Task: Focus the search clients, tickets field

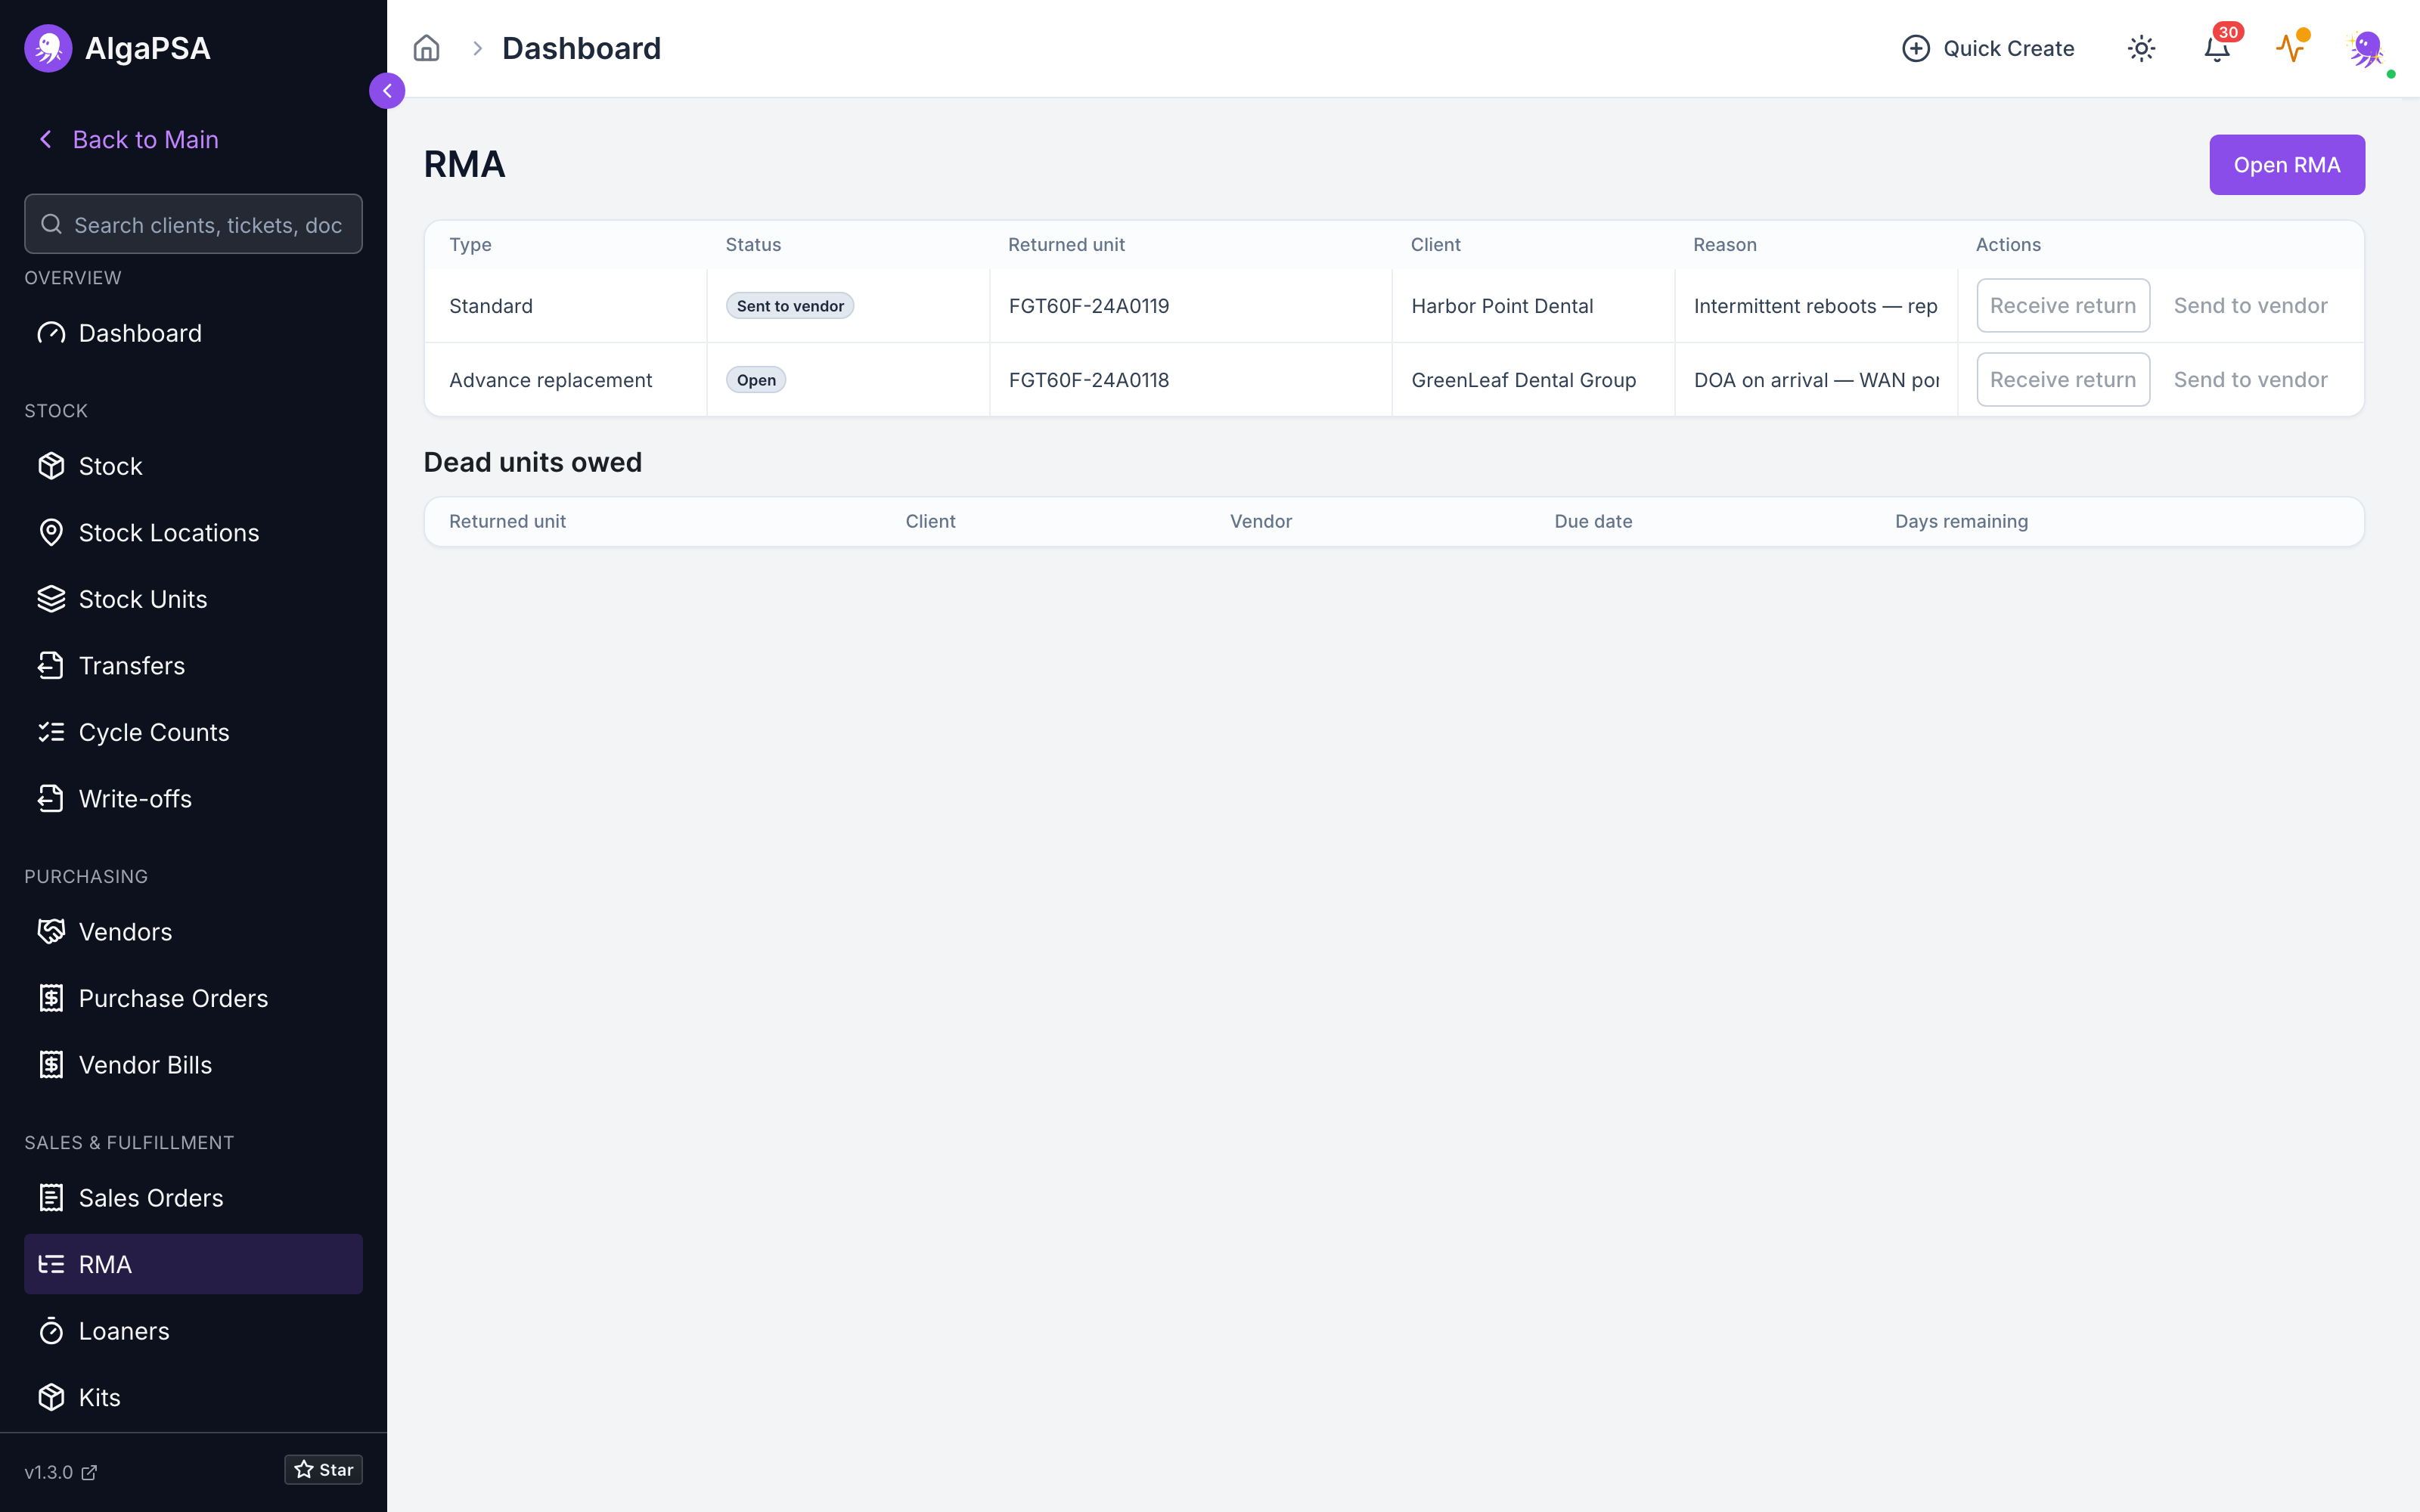Action: pos(193,224)
